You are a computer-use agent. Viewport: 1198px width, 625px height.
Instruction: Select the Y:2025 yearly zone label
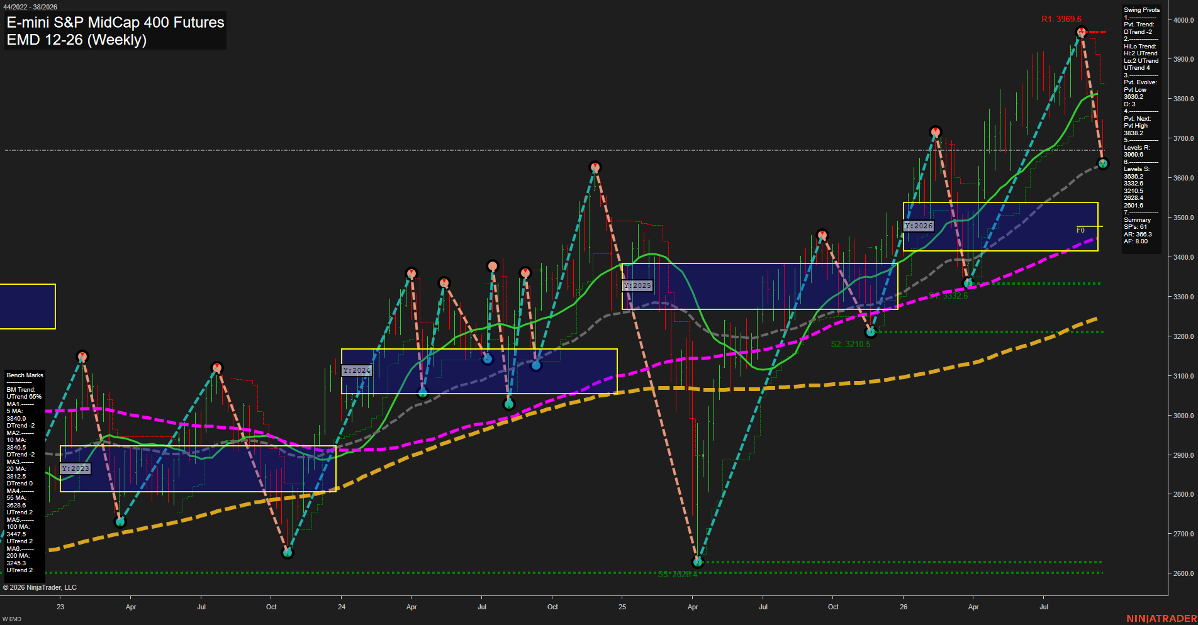point(637,285)
